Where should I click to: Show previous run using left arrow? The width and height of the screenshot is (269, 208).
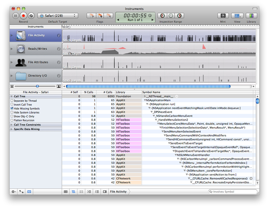(x=118, y=20)
